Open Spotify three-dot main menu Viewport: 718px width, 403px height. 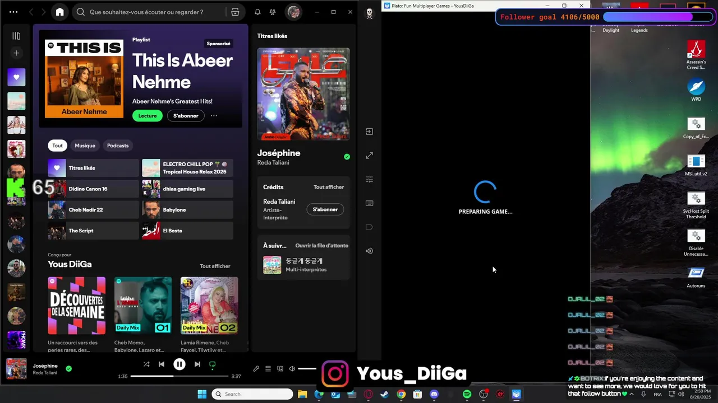click(13, 12)
